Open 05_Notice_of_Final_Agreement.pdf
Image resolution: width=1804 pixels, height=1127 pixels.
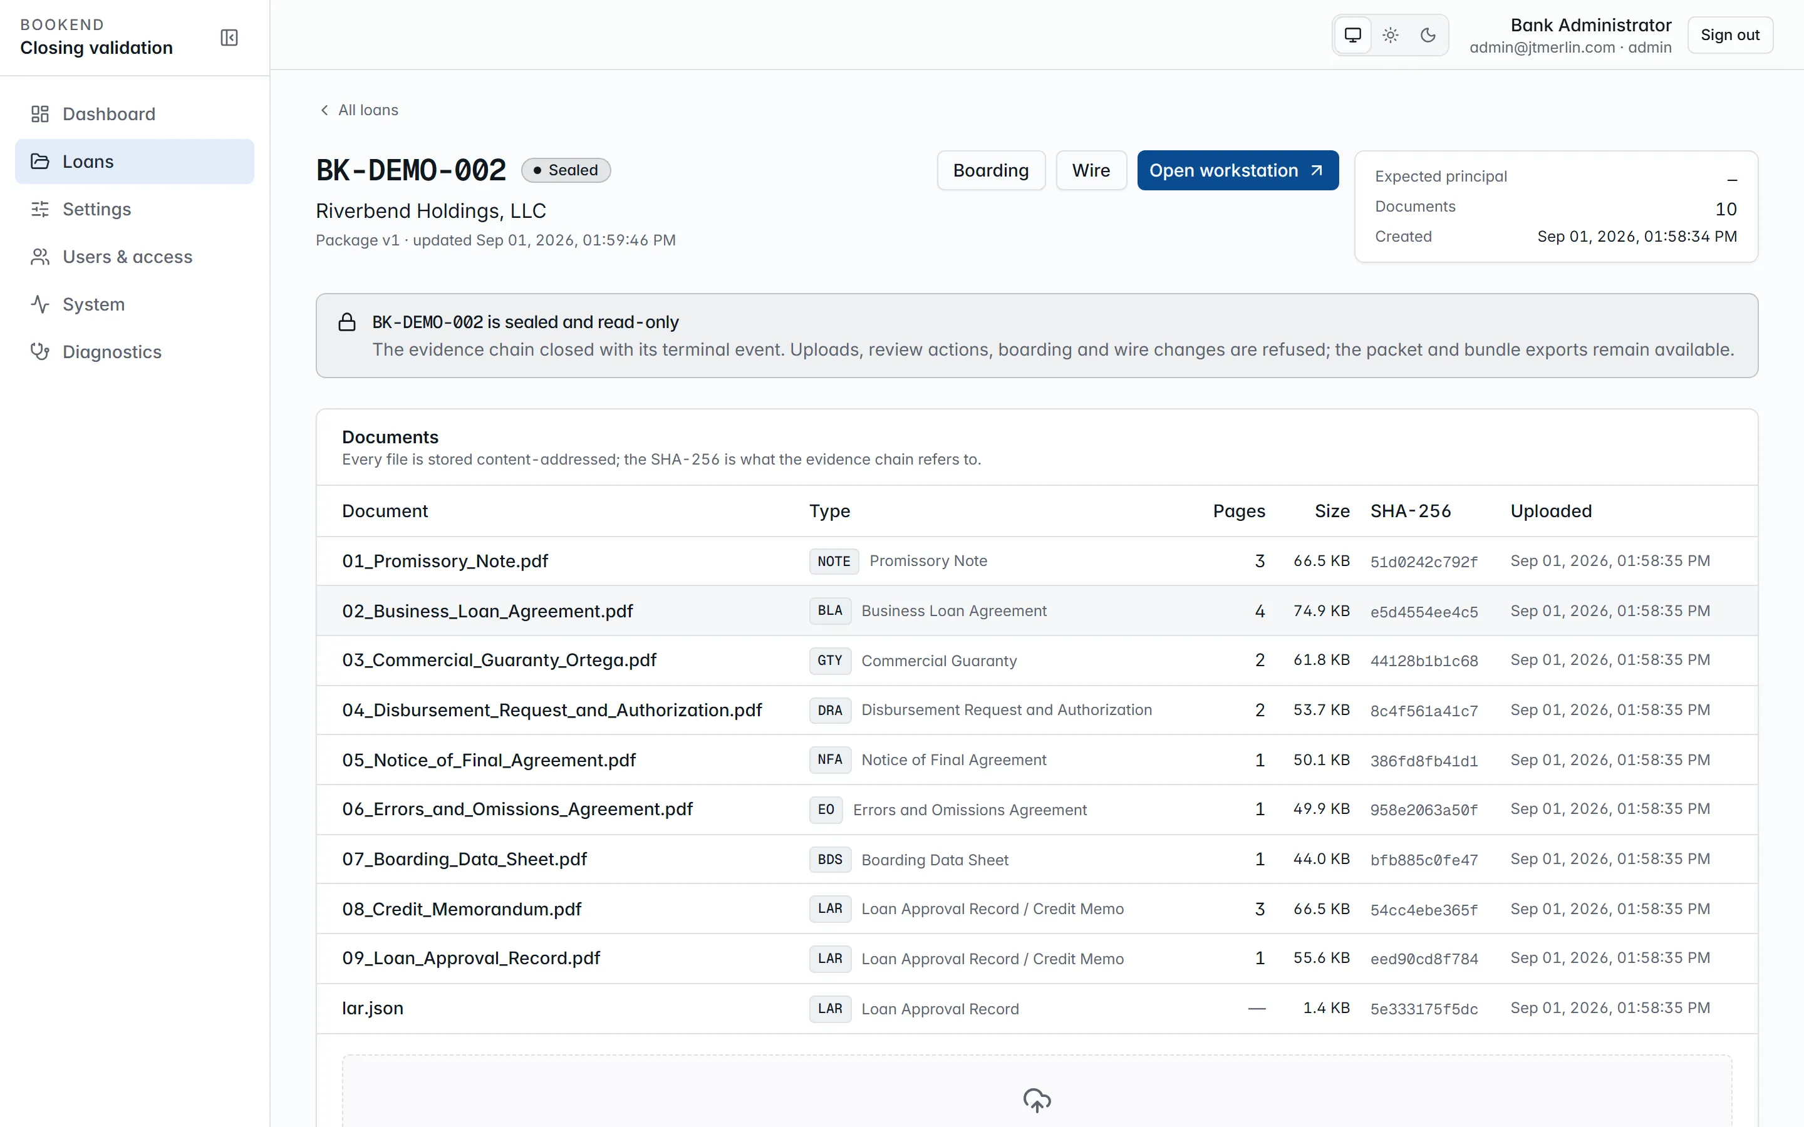(489, 760)
